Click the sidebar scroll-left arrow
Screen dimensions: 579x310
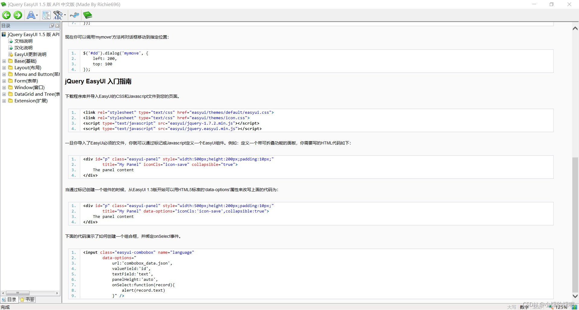point(3,293)
